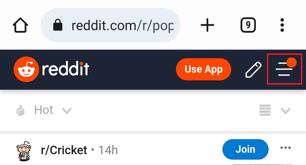The image size is (306, 165).
Task: Open Reddit's hamburger menu
Action: (x=284, y=69)
